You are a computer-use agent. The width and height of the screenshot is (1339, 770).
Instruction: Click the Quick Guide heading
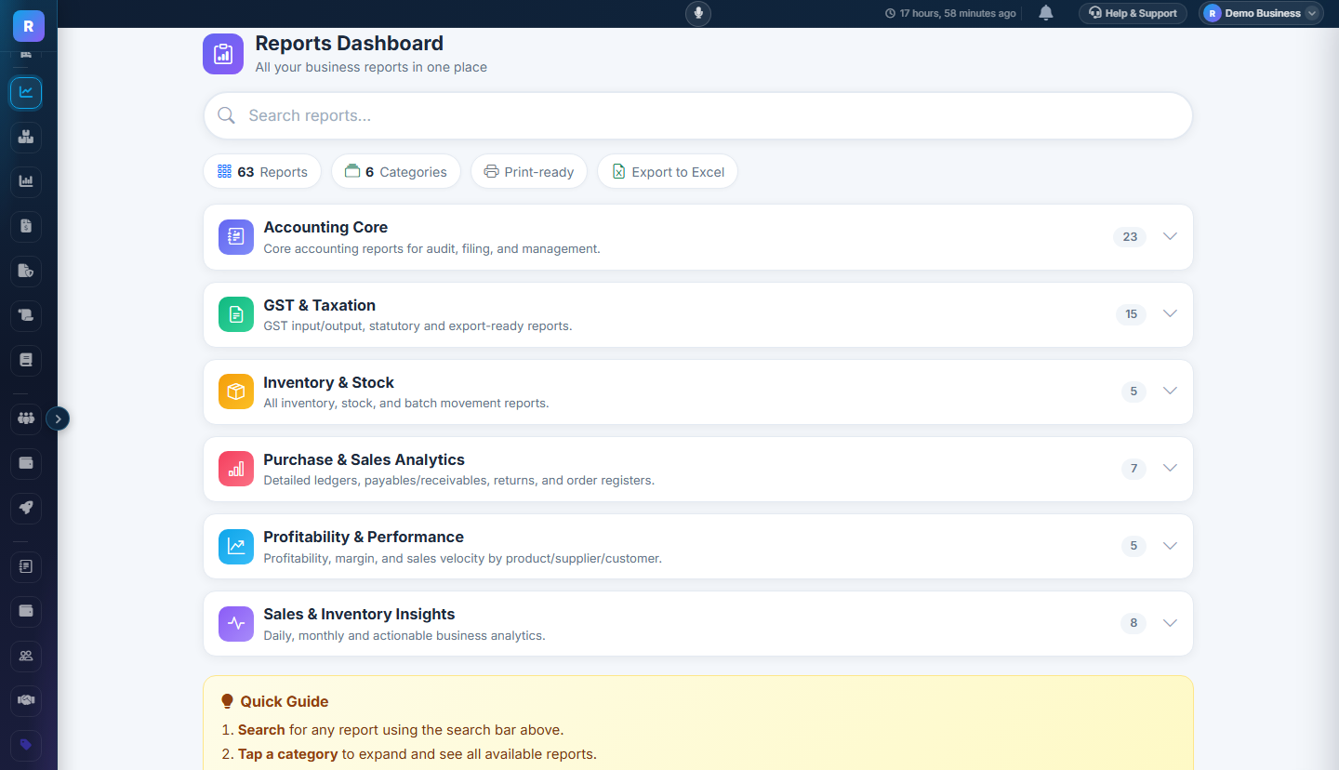pyautogui.click(x=285, y=701)
